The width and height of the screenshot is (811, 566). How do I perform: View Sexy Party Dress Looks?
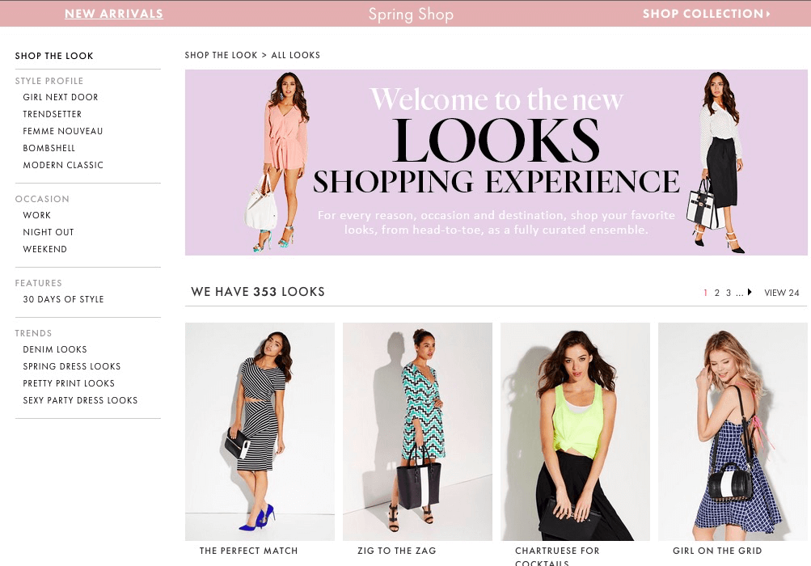[x=80, y=400]
